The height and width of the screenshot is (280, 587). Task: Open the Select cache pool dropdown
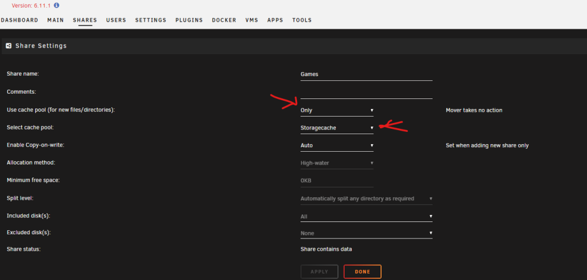click(337, 128)
